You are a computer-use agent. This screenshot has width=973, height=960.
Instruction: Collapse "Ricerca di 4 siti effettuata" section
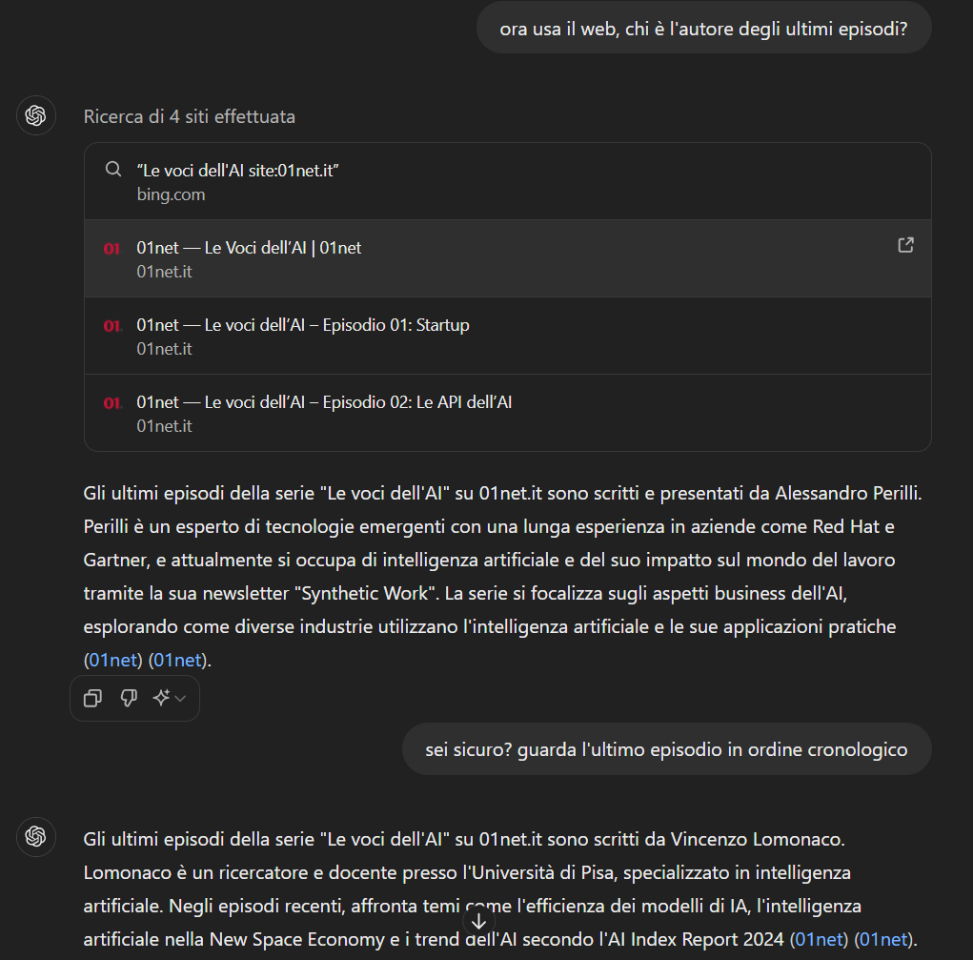[190, 117]
